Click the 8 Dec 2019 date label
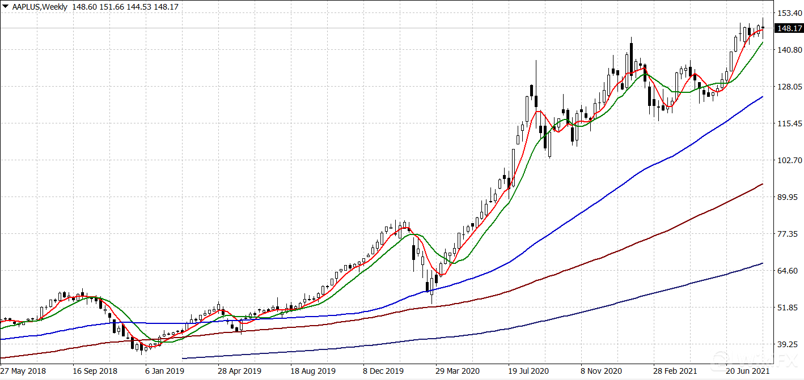This screenshot has height=380, width=804. (383, 371)
